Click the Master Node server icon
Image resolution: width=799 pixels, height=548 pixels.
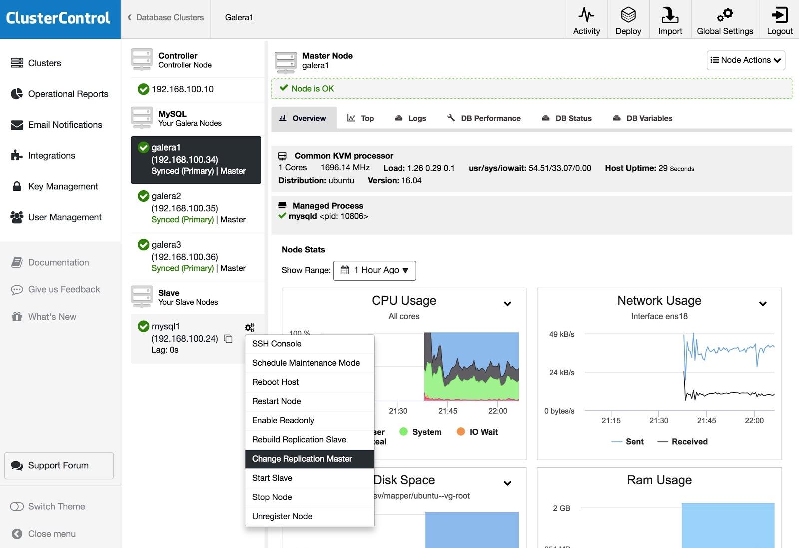tap(286, 63)
